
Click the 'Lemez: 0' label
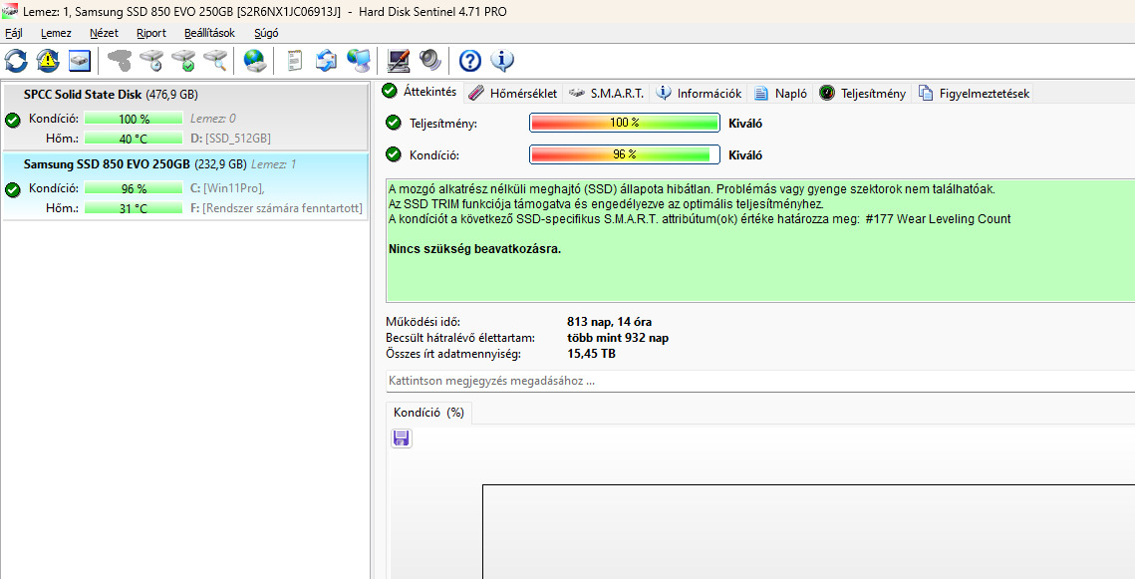(x=213, y=118)
